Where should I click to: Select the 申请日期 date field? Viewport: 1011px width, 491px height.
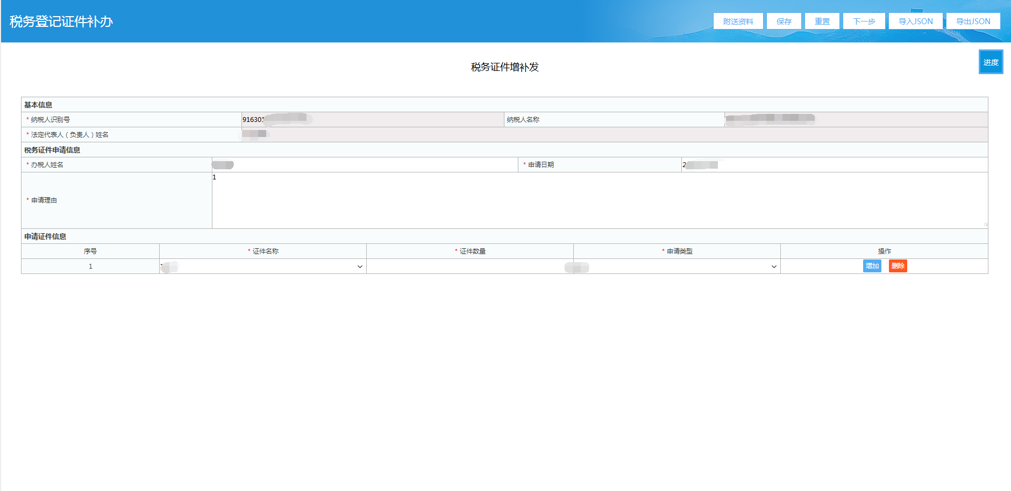(834, 165)
